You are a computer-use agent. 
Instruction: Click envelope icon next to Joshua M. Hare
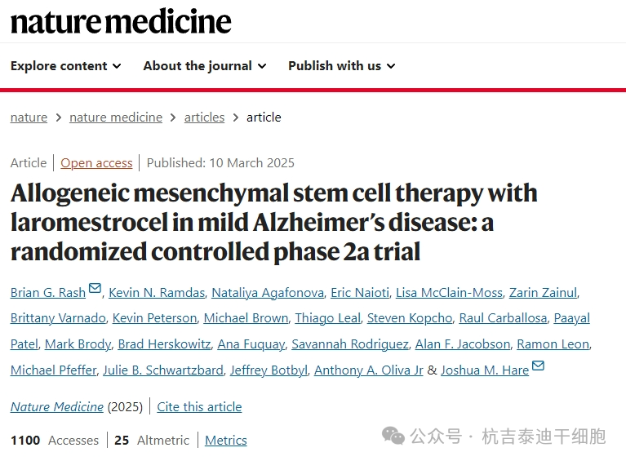point(538,366)
